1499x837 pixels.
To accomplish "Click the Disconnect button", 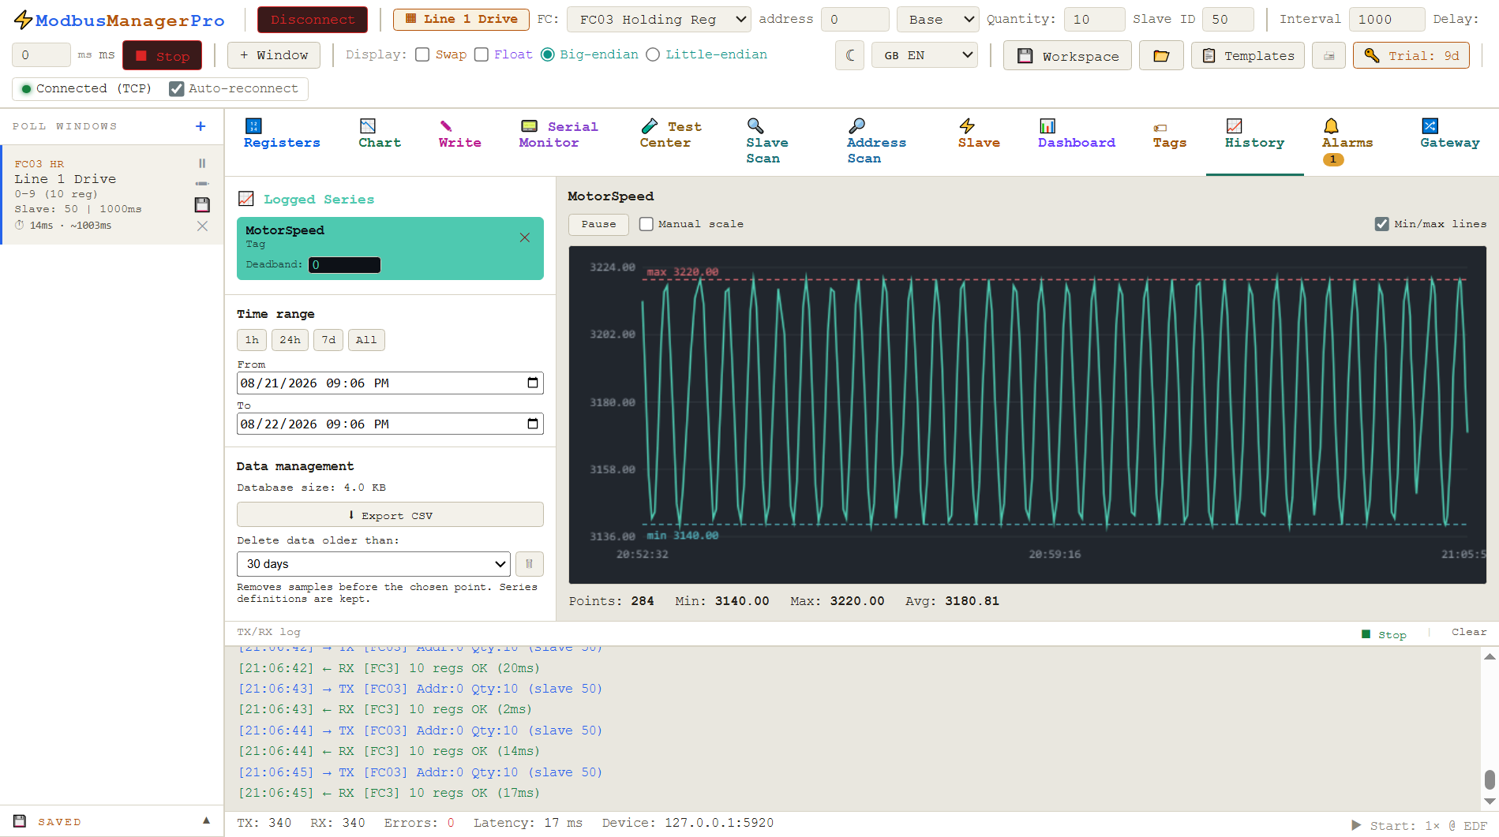I will click(x=313, y=19).
